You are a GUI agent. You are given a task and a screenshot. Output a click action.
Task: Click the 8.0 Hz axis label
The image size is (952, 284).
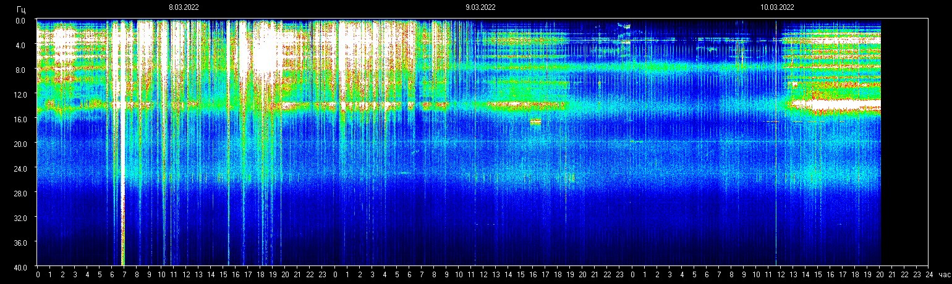tap(20, 70)
